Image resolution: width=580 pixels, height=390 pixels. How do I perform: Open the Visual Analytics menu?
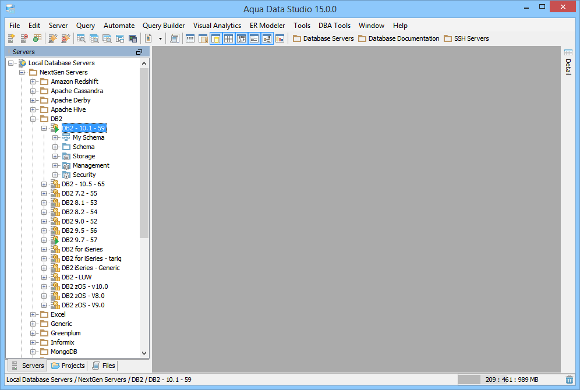(217, 26)
